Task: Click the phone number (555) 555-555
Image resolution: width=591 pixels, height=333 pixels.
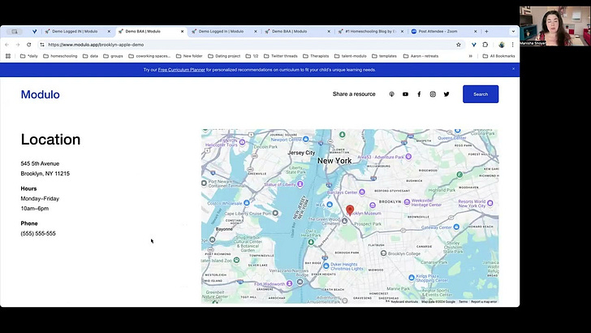Action: click(38, 233)
